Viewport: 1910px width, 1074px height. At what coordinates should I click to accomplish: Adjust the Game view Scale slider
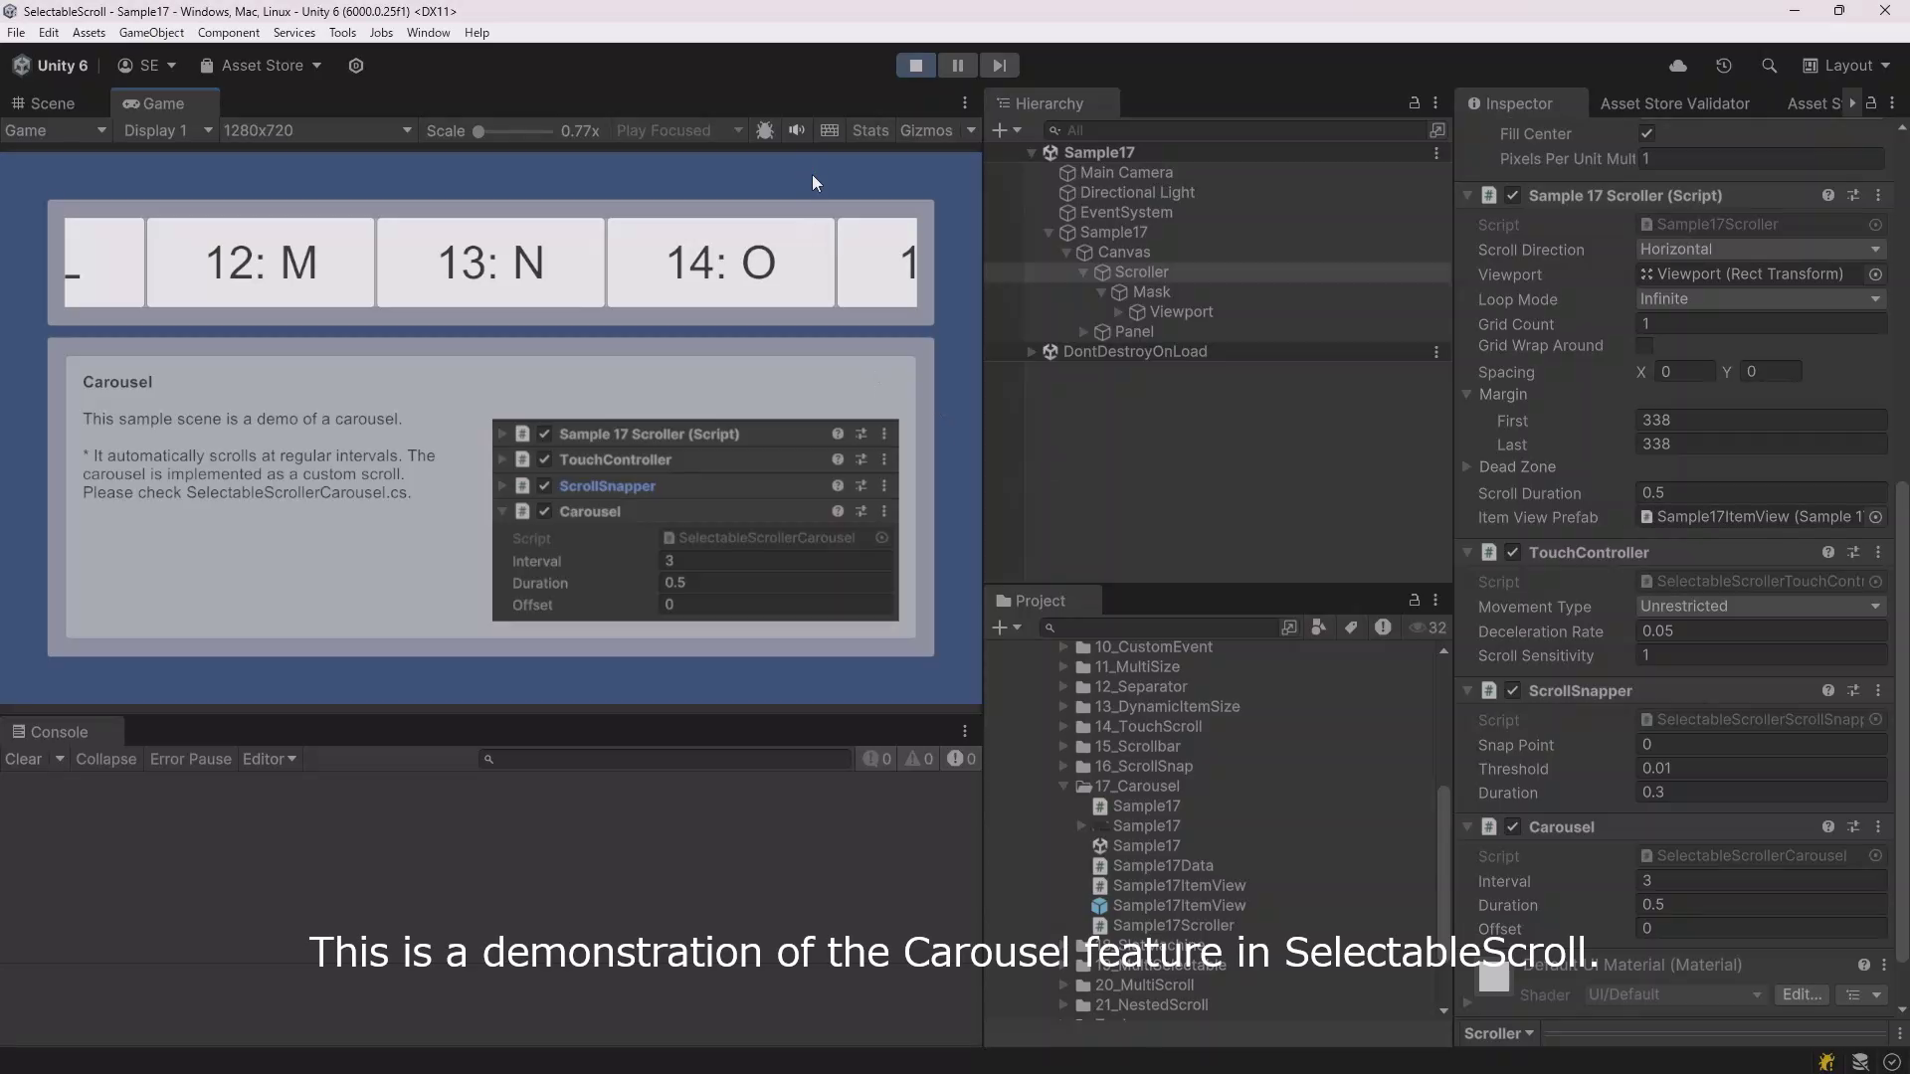513,131
